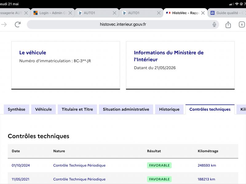Open the tab overview showing 6 tabs
The width and height of the screenshot is (246, 184).
(x=242, y=25)
